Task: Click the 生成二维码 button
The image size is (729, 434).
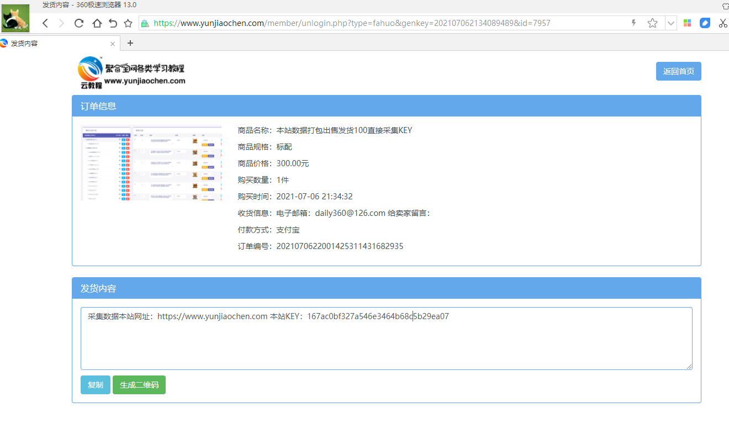Action: [x=139, y=385]
